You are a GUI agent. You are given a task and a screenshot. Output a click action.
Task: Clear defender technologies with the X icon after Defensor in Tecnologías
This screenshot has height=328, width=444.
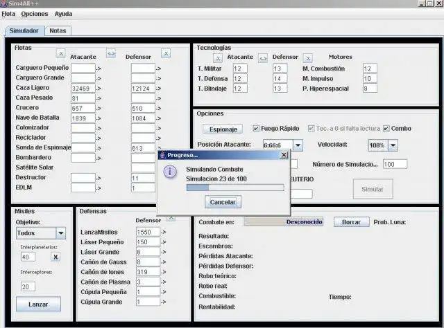pyautogui.click(x=308, y=59)
